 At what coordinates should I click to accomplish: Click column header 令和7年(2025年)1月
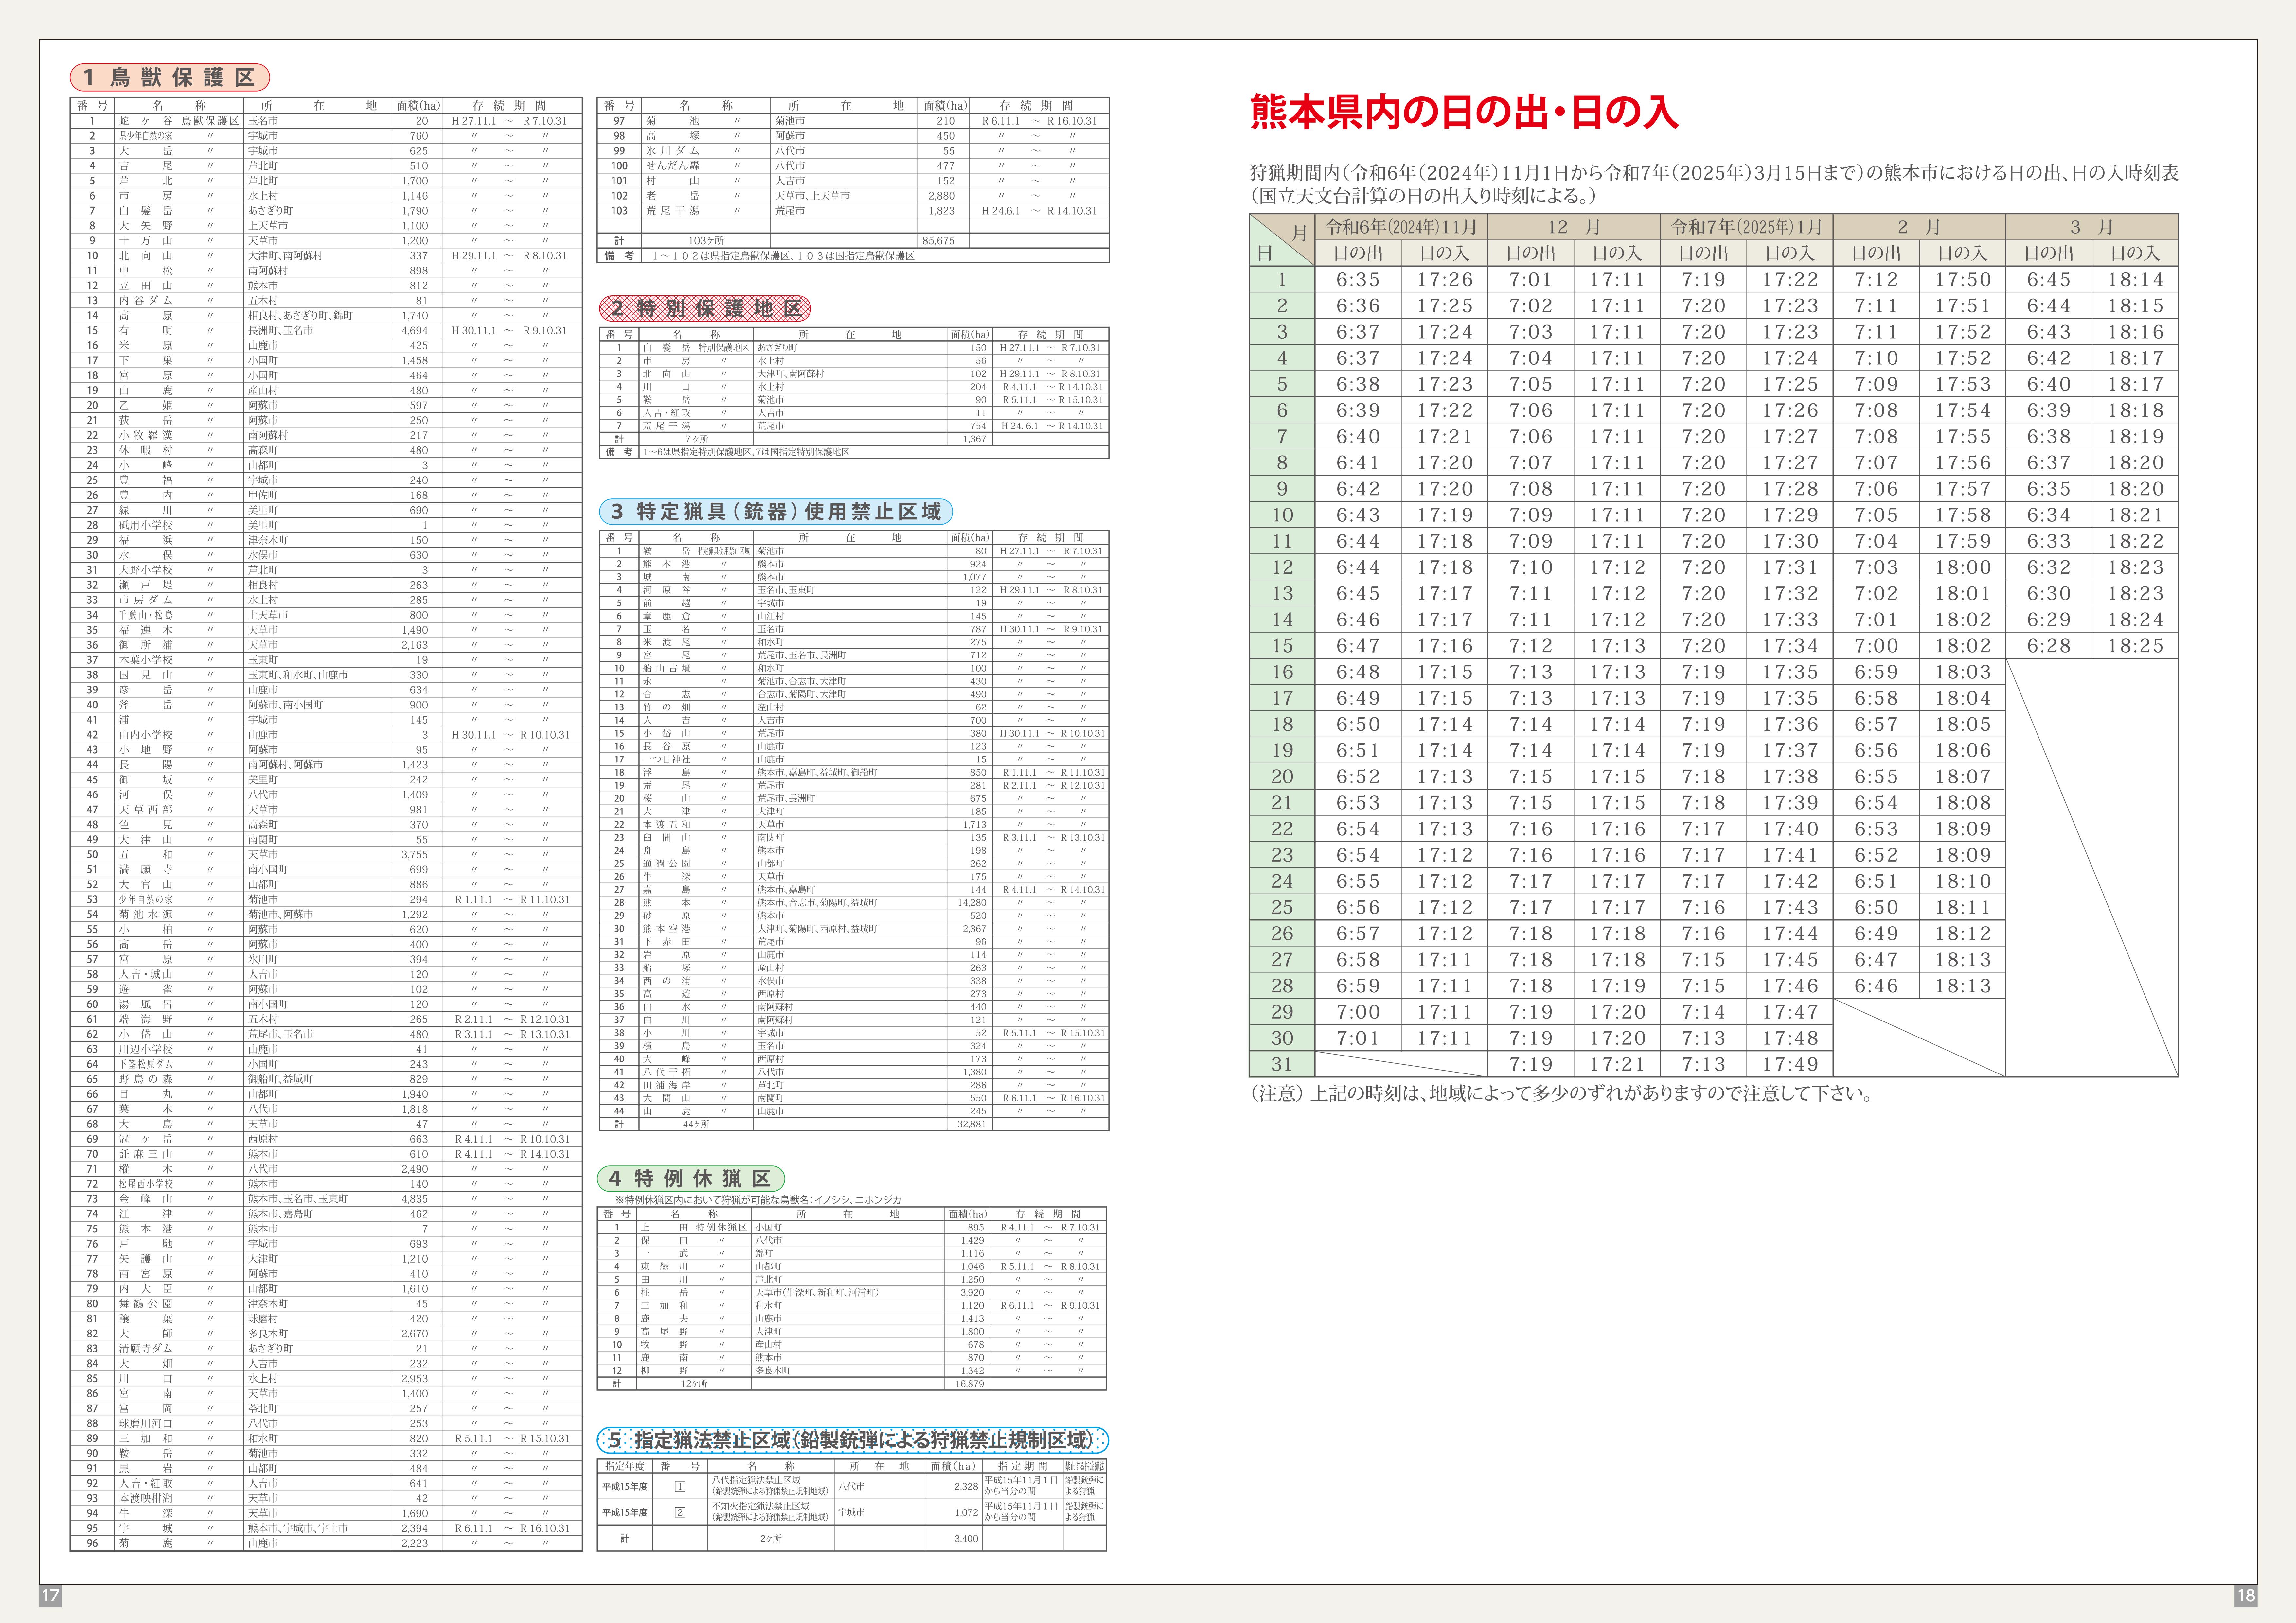coord(1747,227)
